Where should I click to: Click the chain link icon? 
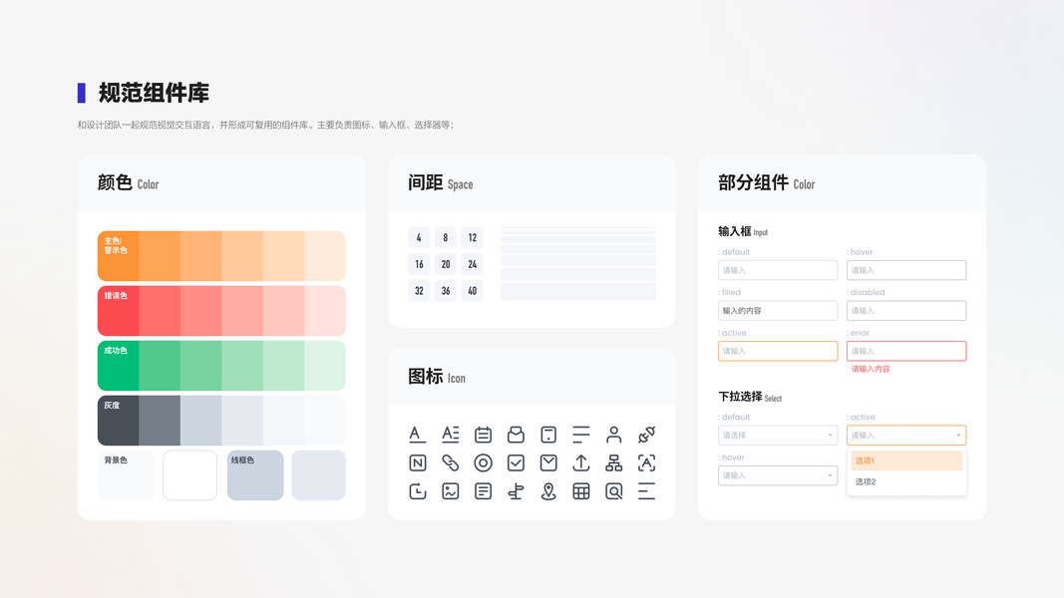tap(450, 463)
